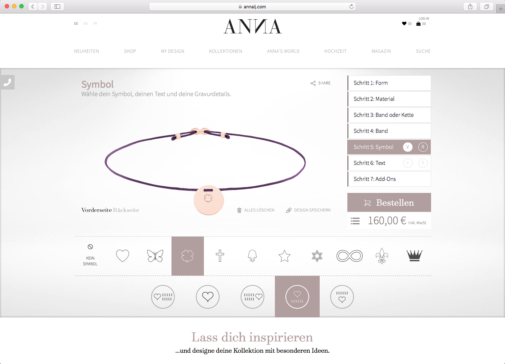
Task: Click the phone contact icon
Action: [x=7, y=83]
